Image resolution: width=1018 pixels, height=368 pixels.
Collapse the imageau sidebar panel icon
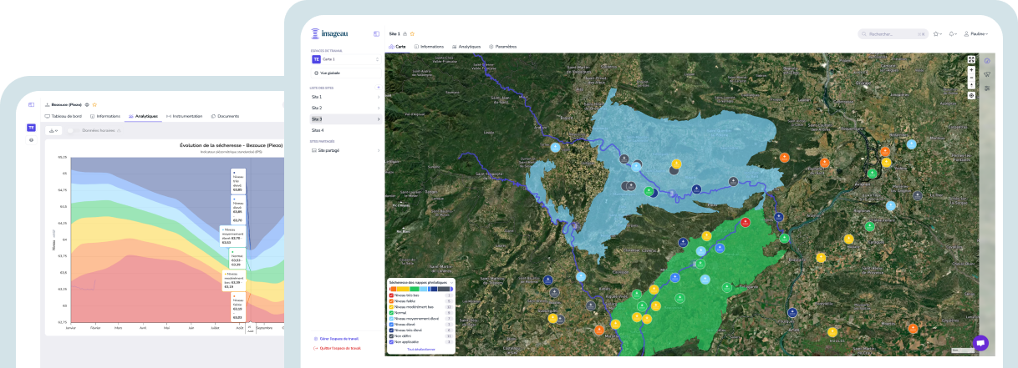(376, 33)
